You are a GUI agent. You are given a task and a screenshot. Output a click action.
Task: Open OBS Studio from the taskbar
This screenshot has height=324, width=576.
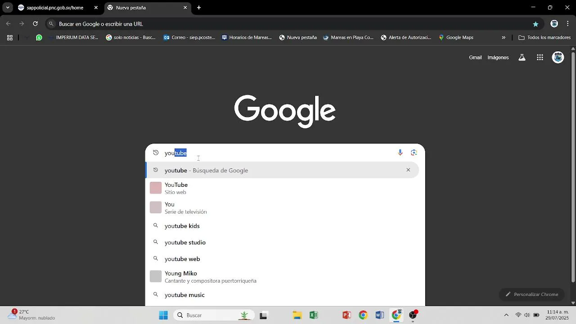(413, 315)
